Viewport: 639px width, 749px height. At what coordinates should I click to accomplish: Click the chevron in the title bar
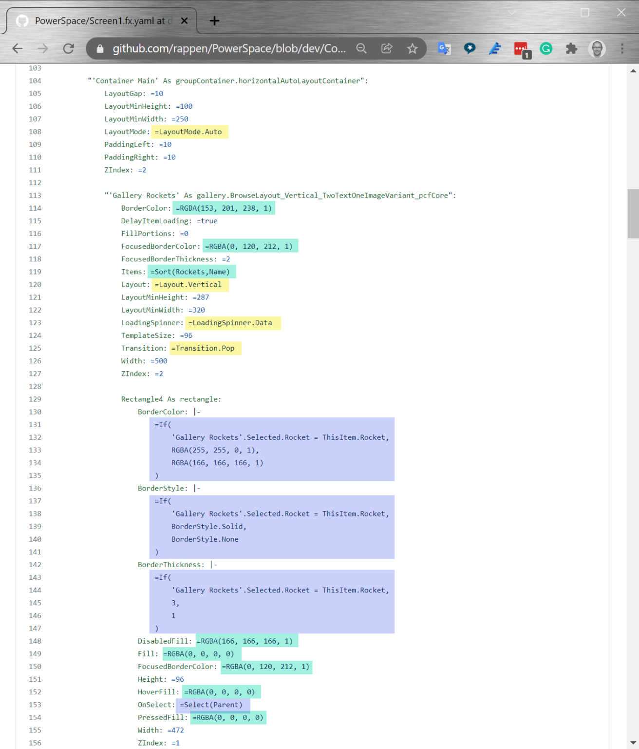(513, 11)
